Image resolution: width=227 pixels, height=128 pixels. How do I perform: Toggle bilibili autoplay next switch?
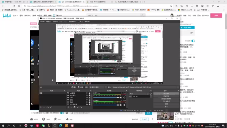pos(193,41)
